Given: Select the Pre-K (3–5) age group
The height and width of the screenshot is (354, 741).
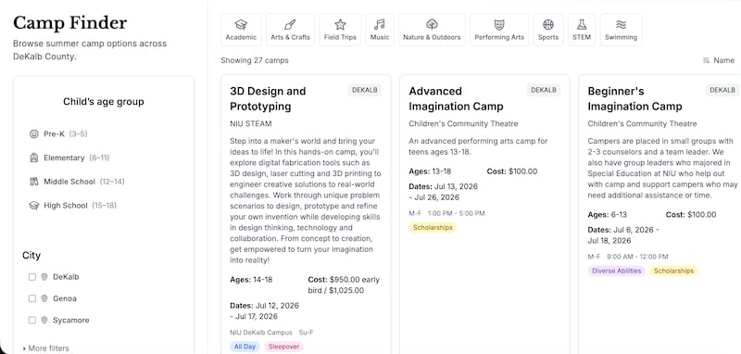Looking at the screenshot, I should 58,133.
